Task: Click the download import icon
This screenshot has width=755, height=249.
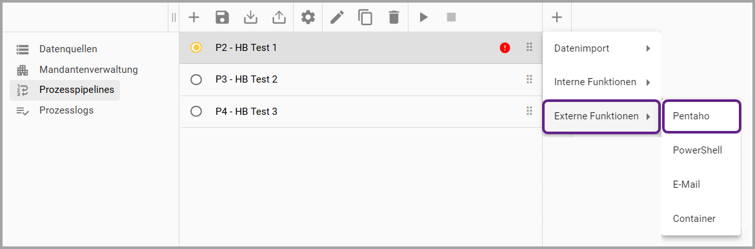Action: pos(250,17)
